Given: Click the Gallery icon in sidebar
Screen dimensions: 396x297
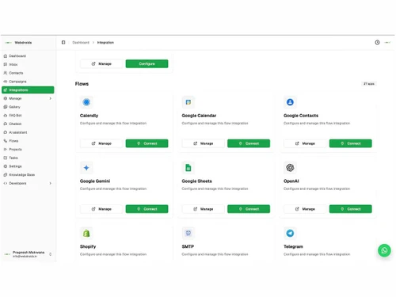Looking at the screenshot, I should click(x=6, y=107).
